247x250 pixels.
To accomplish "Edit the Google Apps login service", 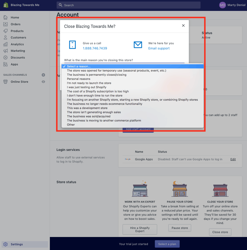I will tap(233, 159).
